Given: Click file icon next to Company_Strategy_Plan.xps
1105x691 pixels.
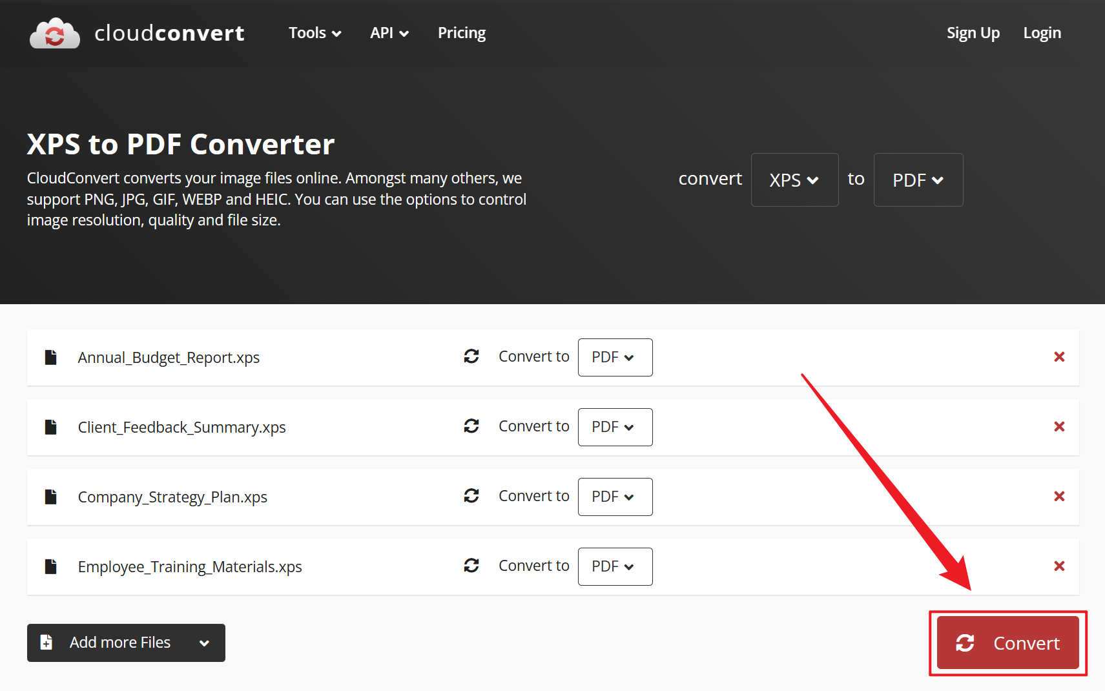Looking at the screenshot, I should point(50,497).
